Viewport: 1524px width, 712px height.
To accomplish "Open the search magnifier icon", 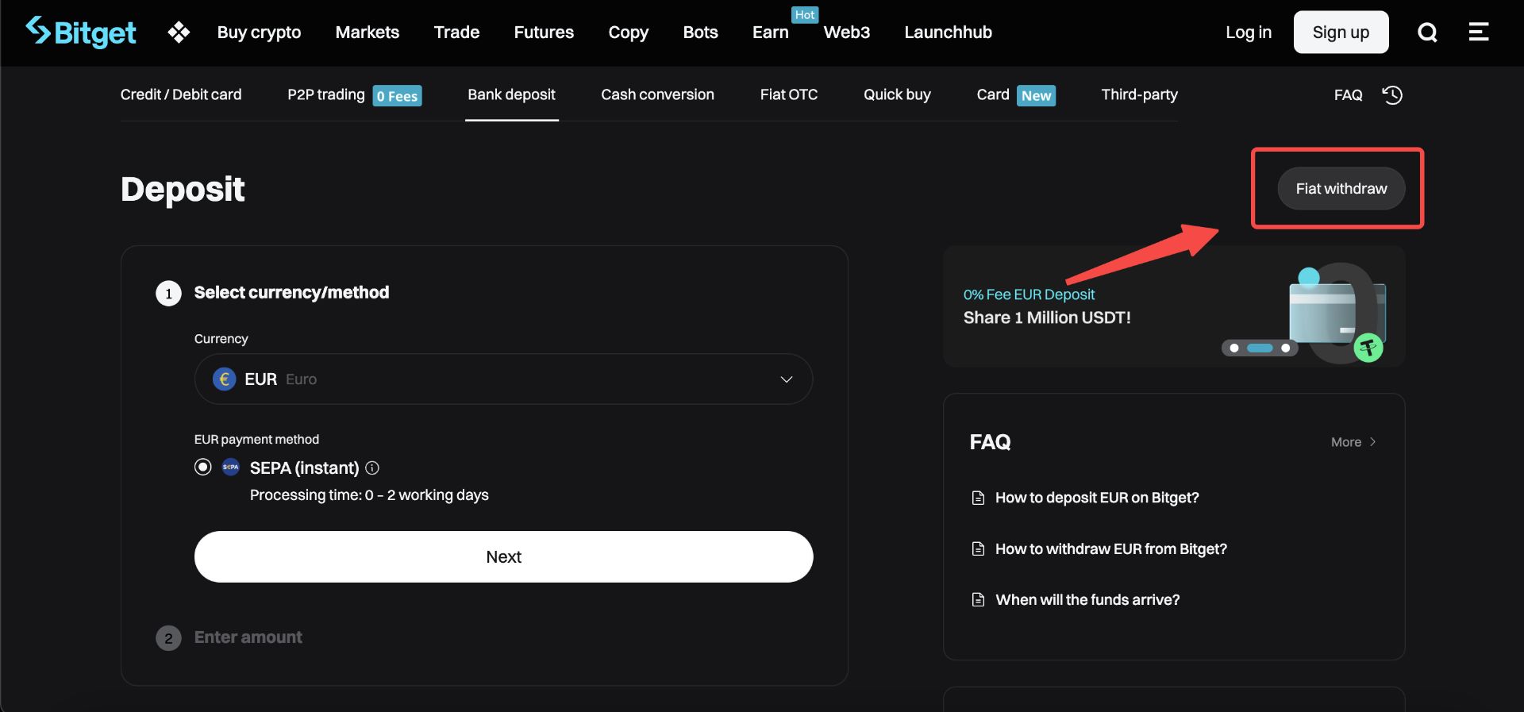I will (x=1427, y=33).
